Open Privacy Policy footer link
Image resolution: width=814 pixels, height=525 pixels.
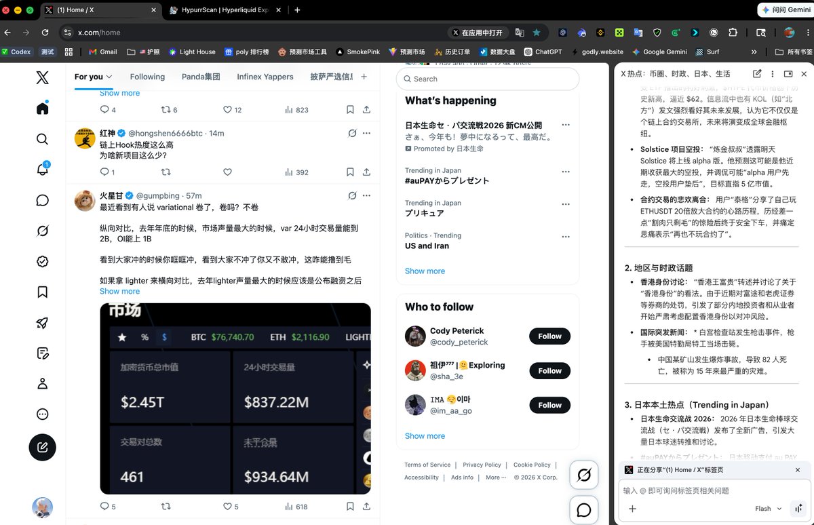tap(482, 465)
